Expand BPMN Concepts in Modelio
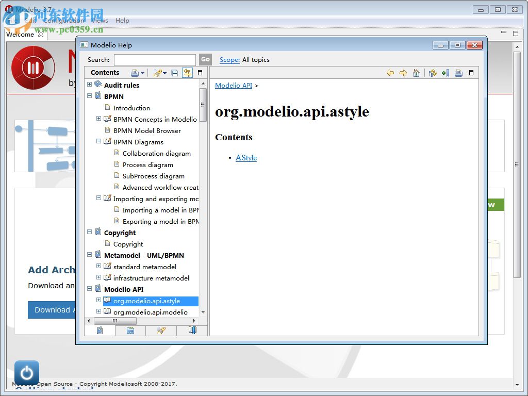This screenshot has height=396, width=528. [98, 118]
